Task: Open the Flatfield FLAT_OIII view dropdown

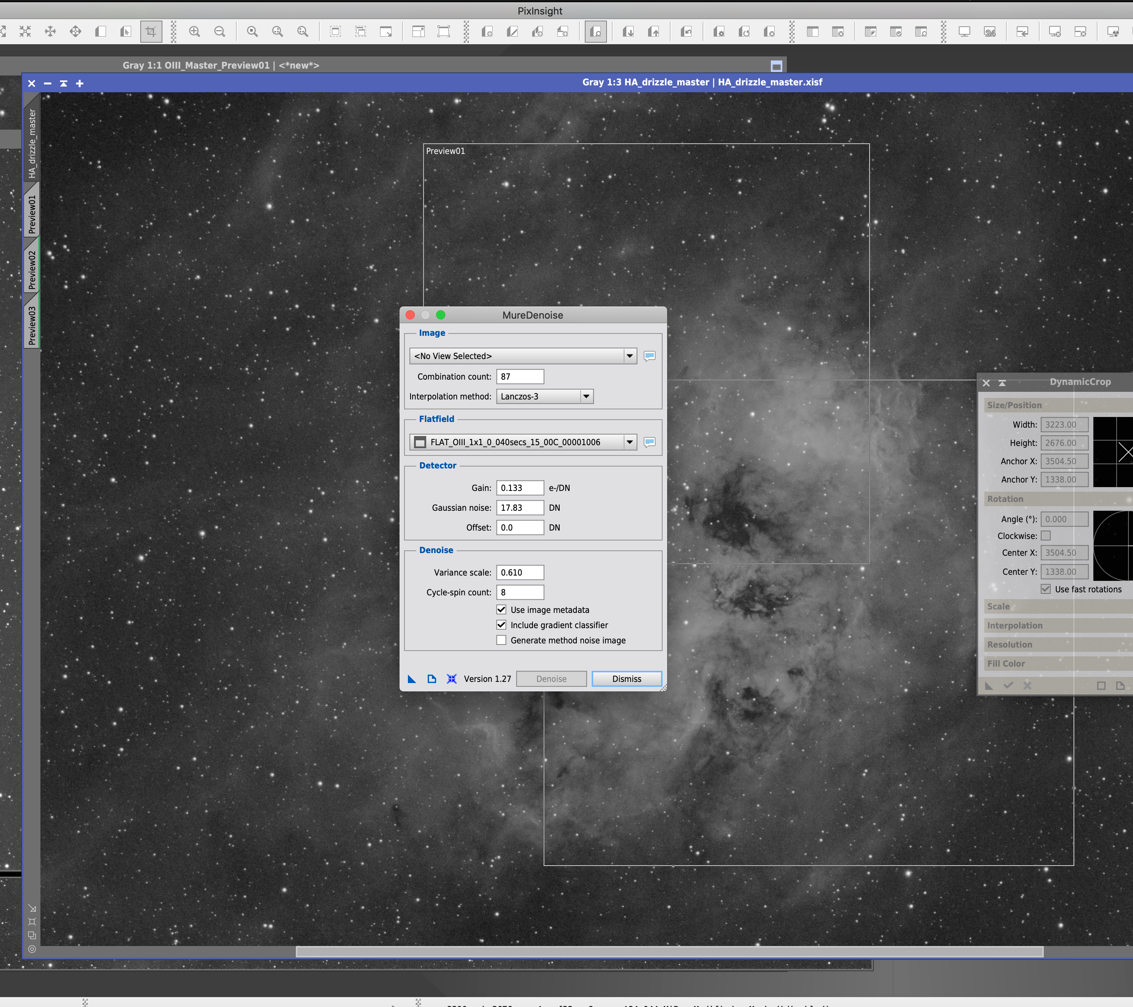Action: click(x=523, y=442)
